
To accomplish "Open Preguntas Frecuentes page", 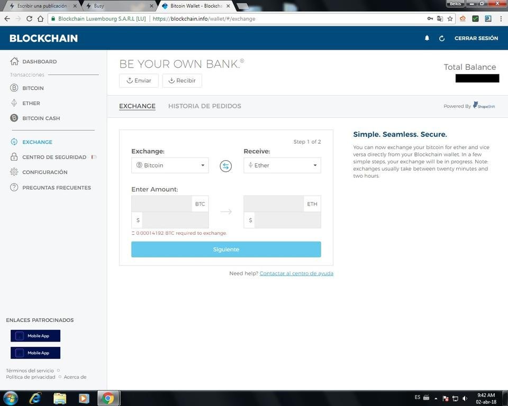I will (51, 188).
